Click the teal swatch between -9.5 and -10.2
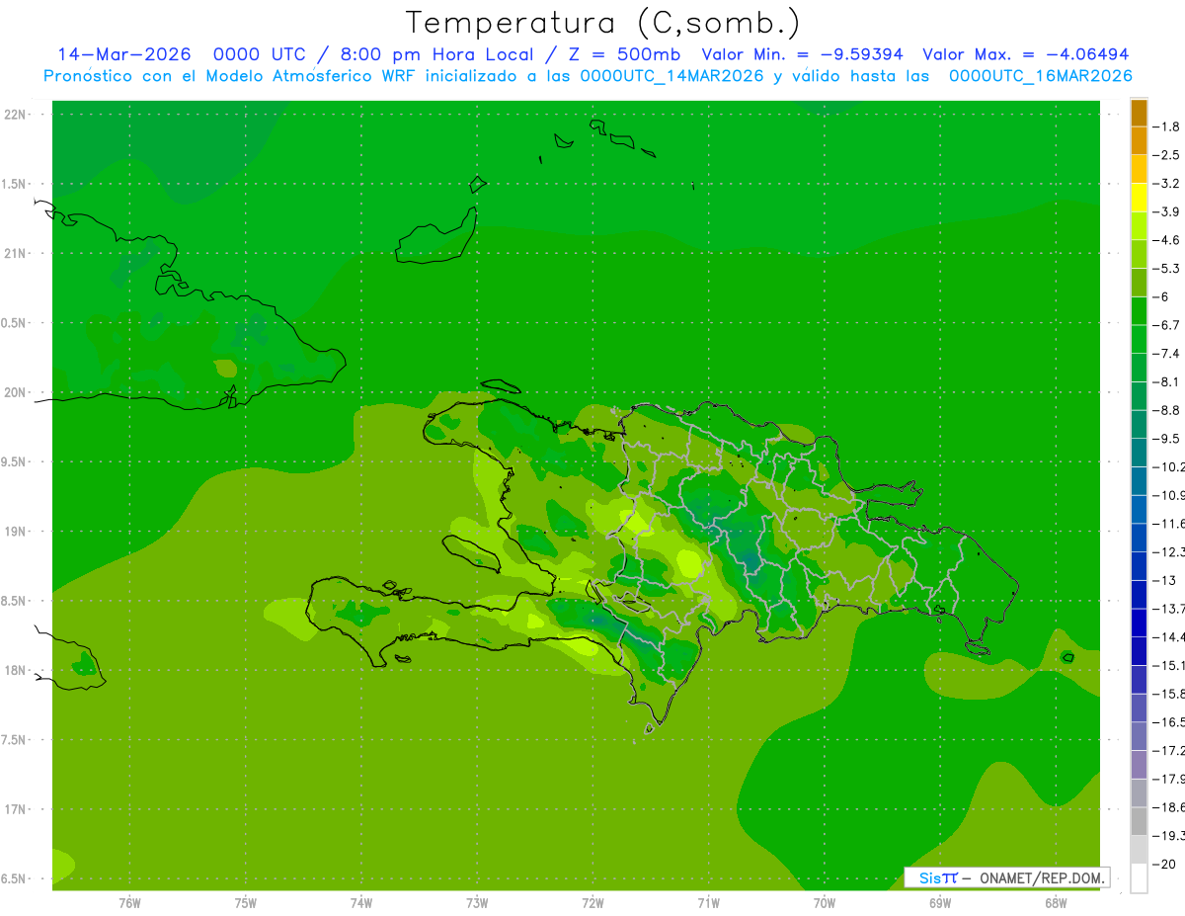The height and width of the screenshot is (916, 1185). 1139,453
